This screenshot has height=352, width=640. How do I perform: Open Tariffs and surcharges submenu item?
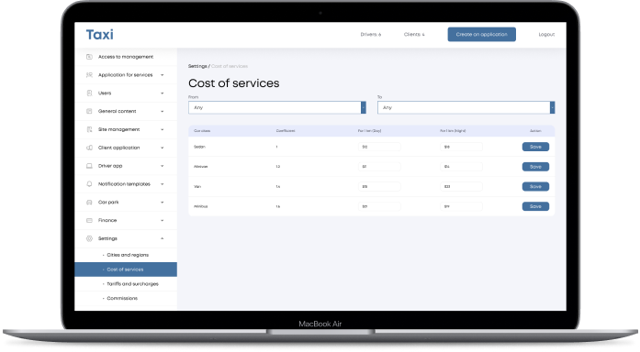click(x=126, y=284)
